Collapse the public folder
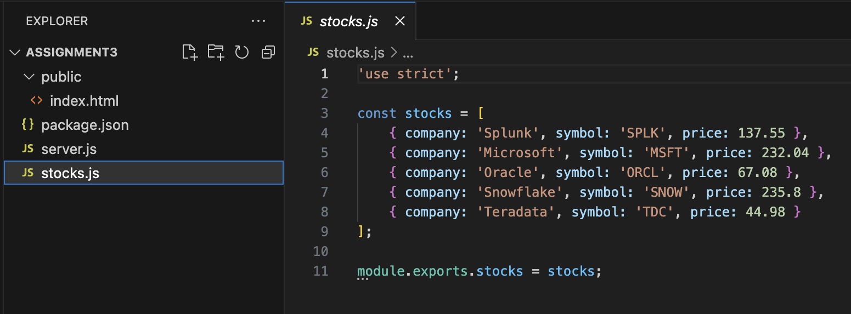 click(29, 77)
